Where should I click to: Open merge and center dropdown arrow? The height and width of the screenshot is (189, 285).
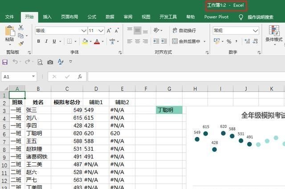[x=204, y=41]
